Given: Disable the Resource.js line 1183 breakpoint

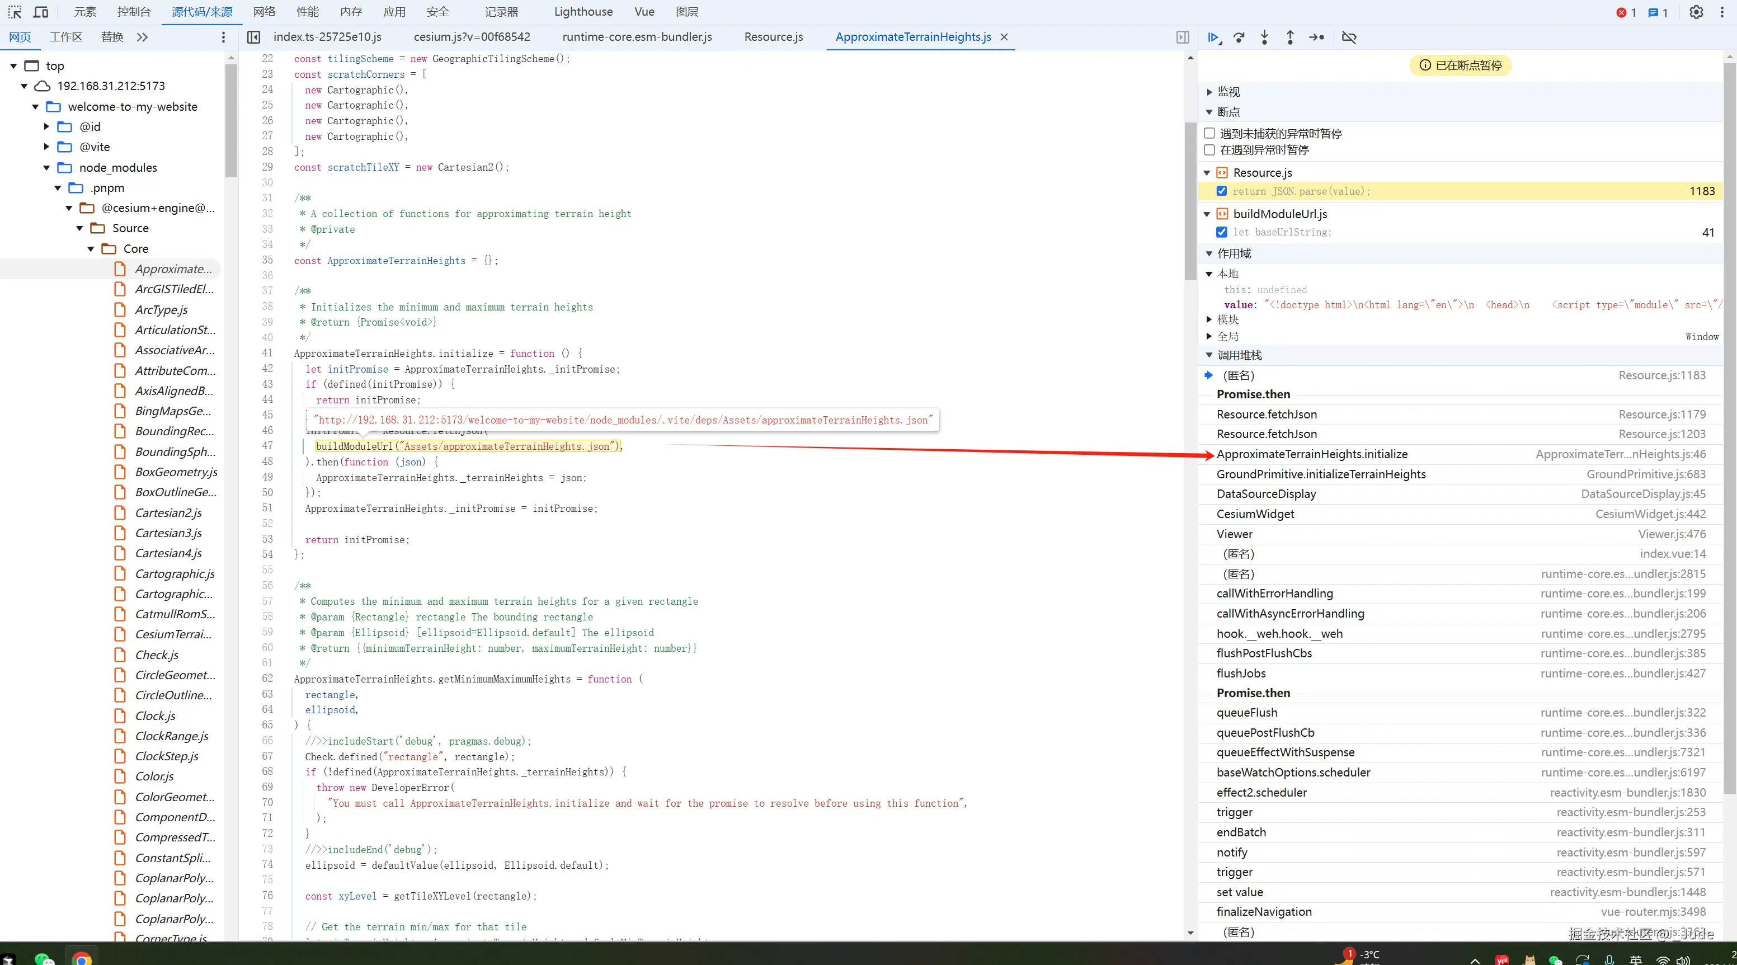Looking at the screenshot, I should [1221, 191].
